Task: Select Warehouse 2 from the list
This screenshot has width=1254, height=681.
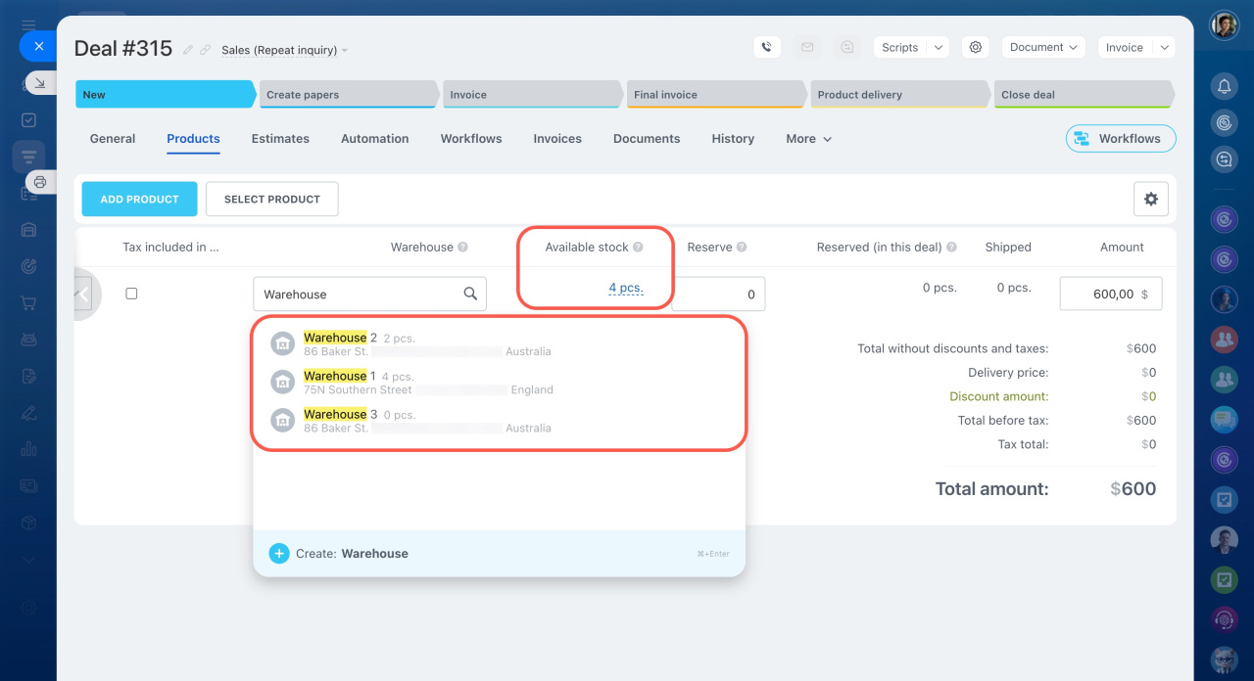Action: pyautogui.click(x=498, y=343)
